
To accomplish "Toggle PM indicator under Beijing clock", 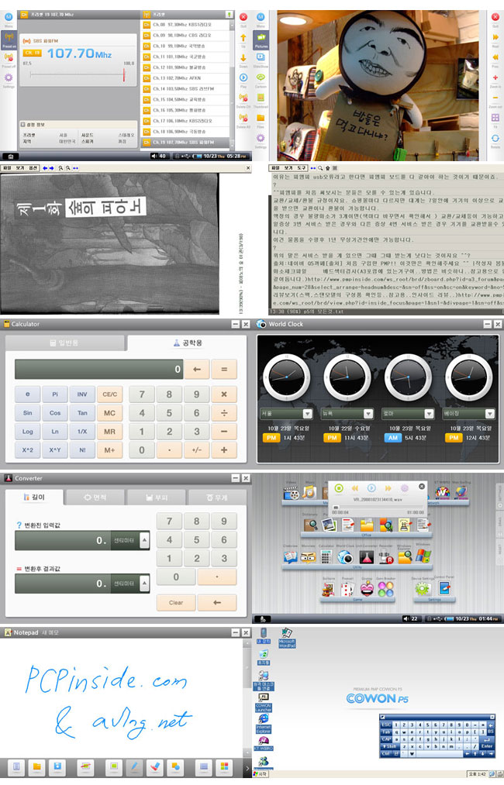I will 454,438.
